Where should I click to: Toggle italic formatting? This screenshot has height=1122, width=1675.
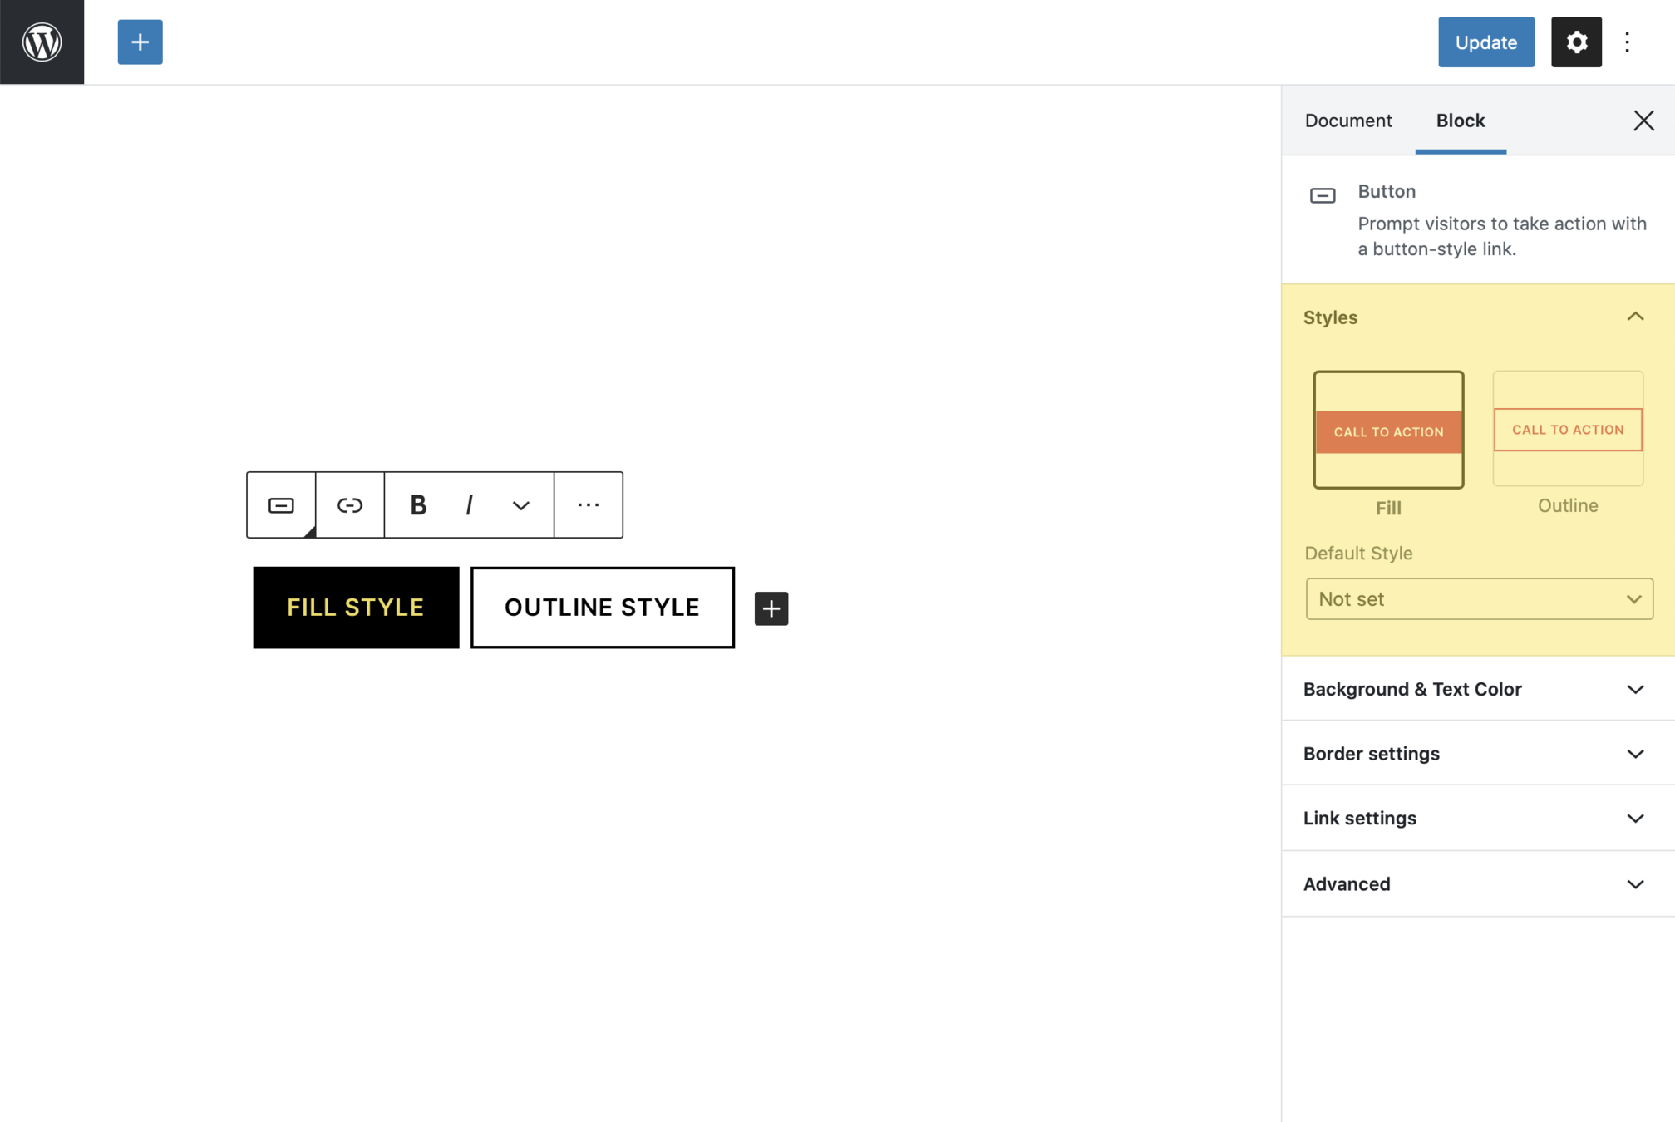(x=469, y=504)
